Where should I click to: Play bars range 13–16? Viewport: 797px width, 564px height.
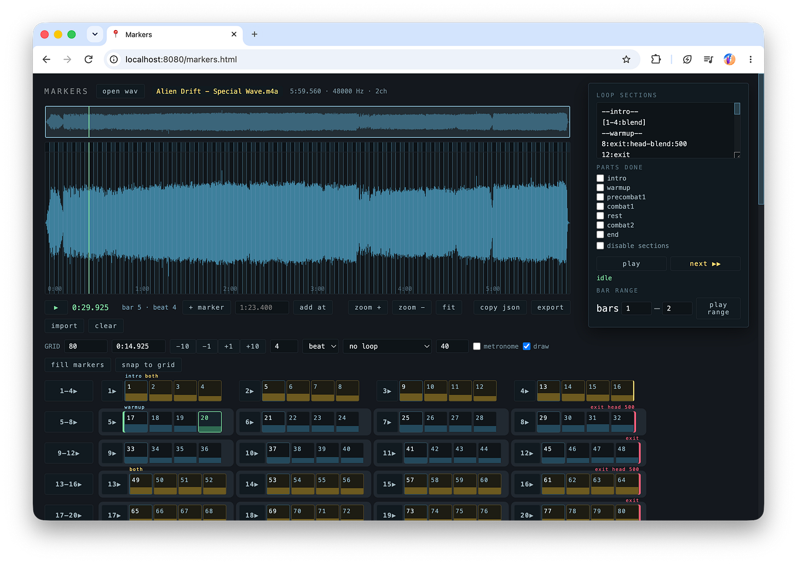[68, 485]
